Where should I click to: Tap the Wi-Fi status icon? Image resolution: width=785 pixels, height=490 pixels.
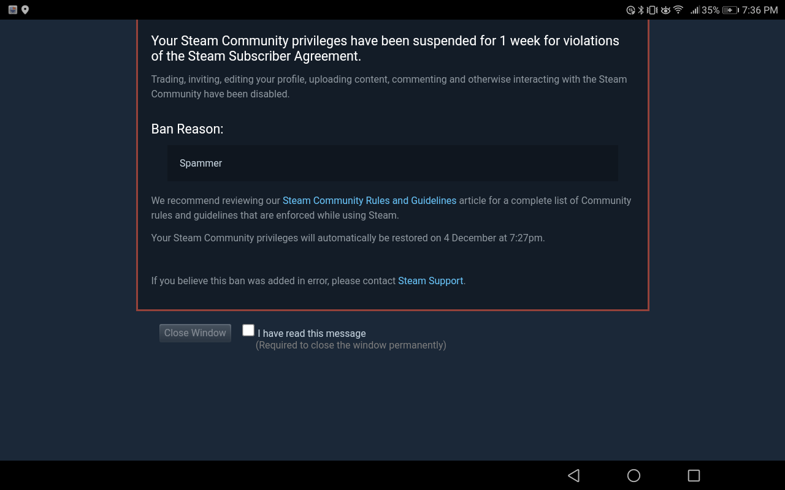click(678, 10)
